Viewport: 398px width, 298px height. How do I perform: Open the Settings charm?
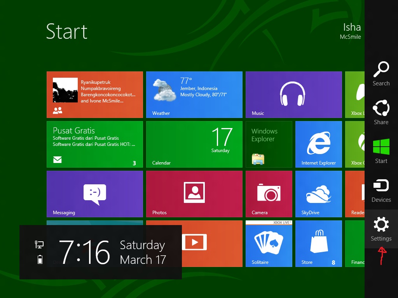click(x=381, y=229)
